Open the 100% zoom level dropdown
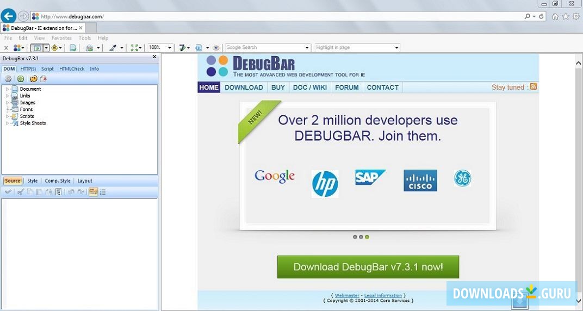The height and width of the screenshot is (311, 583). [170, 47]
